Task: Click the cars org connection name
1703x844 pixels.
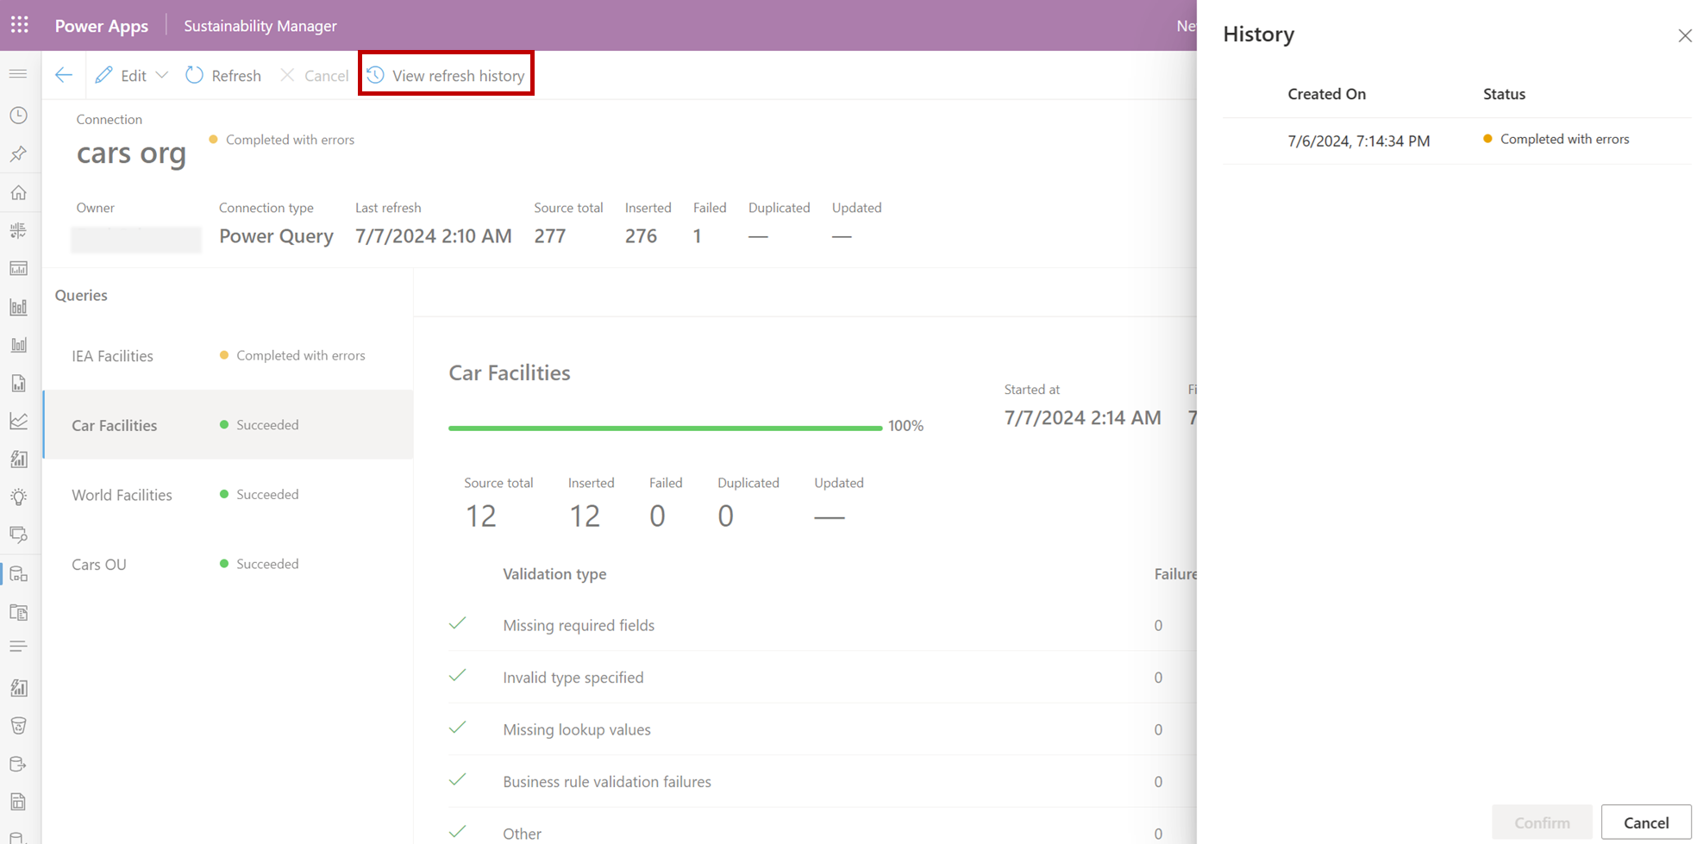Action: (131, 153)
